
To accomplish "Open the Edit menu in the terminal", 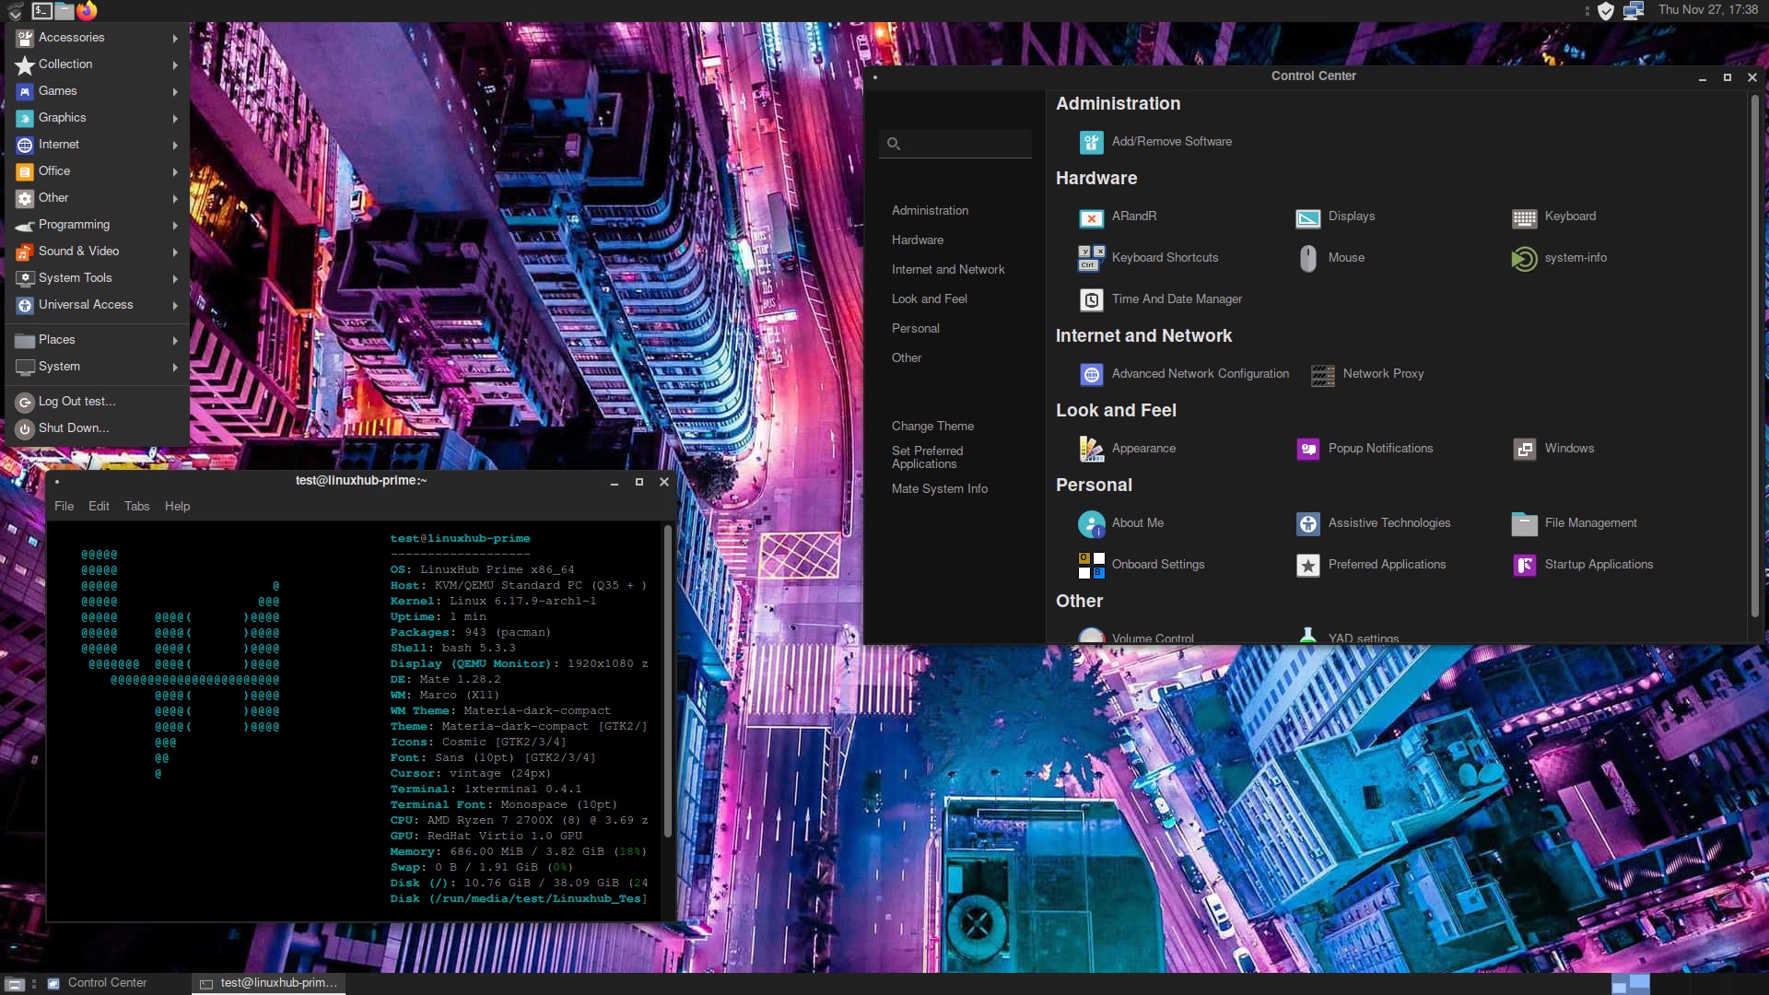I will (99, 507).
